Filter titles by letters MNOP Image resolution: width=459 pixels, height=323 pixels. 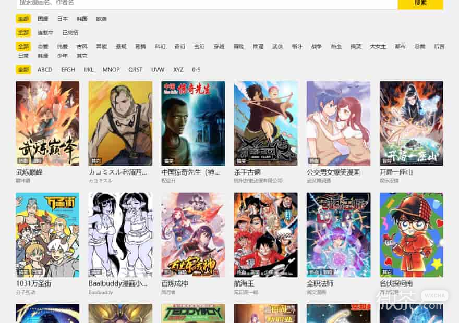coord(111,70)
